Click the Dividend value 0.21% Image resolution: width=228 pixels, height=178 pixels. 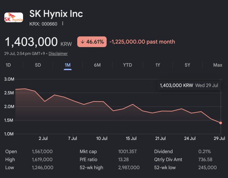coord(204,152)
